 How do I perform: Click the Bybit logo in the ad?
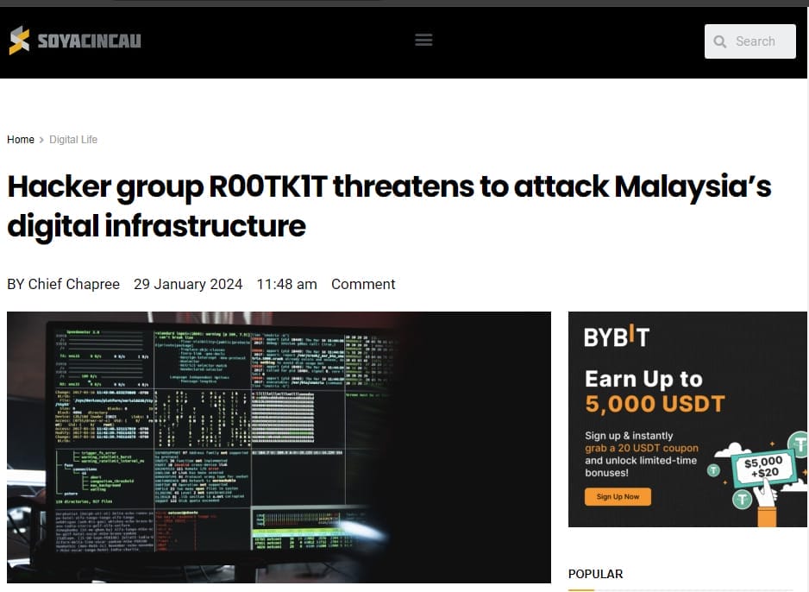point(617,337)
